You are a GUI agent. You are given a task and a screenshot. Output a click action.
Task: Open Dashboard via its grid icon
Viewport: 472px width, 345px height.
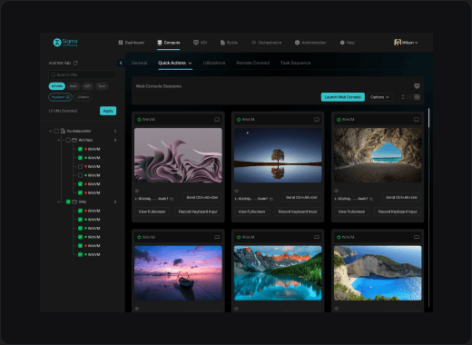pos(121,43)
